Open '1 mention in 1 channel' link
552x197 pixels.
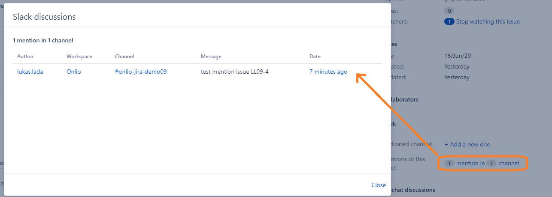482,163
